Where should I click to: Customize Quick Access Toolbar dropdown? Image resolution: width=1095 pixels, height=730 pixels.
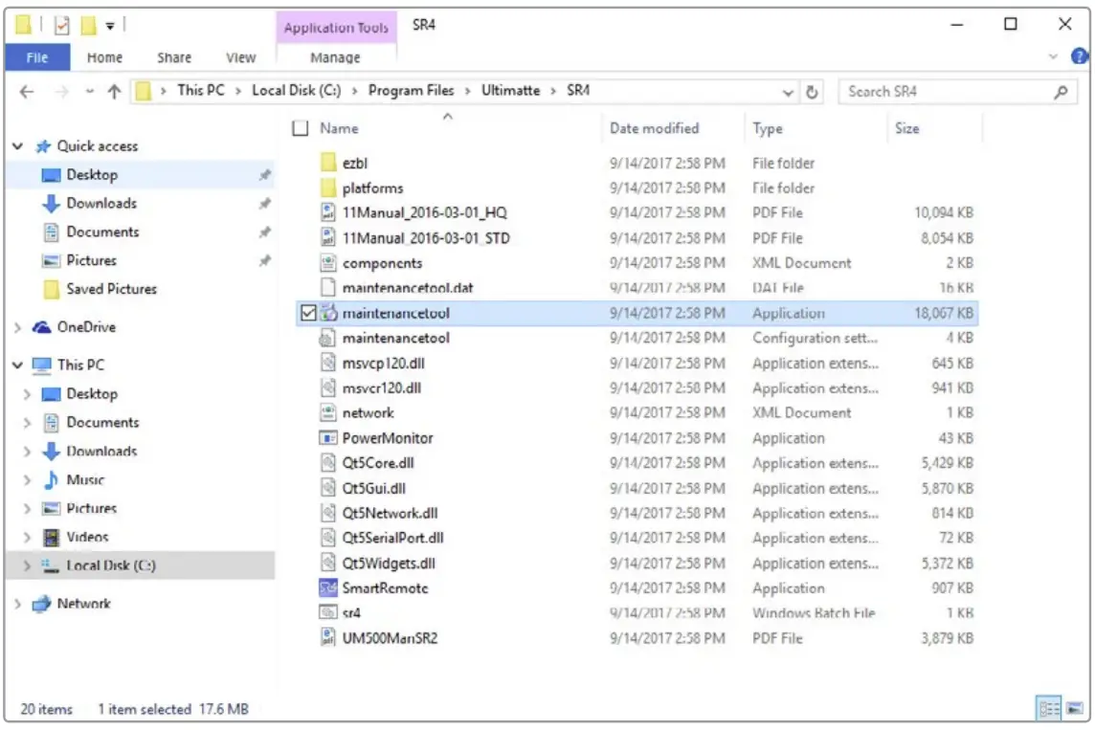110,27
